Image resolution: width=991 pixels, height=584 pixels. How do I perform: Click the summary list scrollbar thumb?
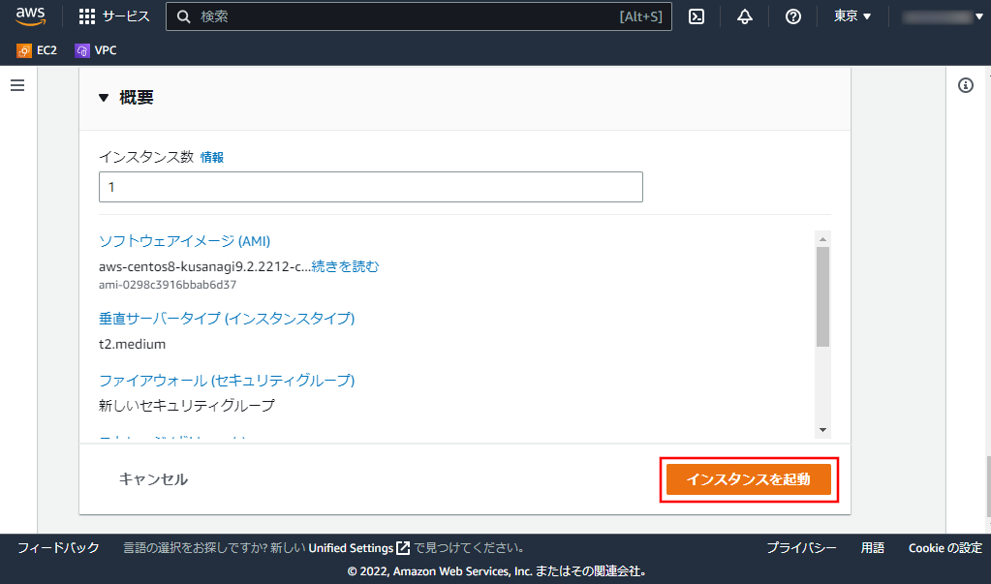[822, 296]
